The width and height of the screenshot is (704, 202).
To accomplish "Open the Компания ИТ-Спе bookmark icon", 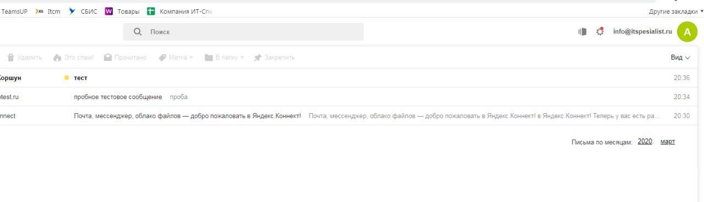I will click(x=151, y=11).
